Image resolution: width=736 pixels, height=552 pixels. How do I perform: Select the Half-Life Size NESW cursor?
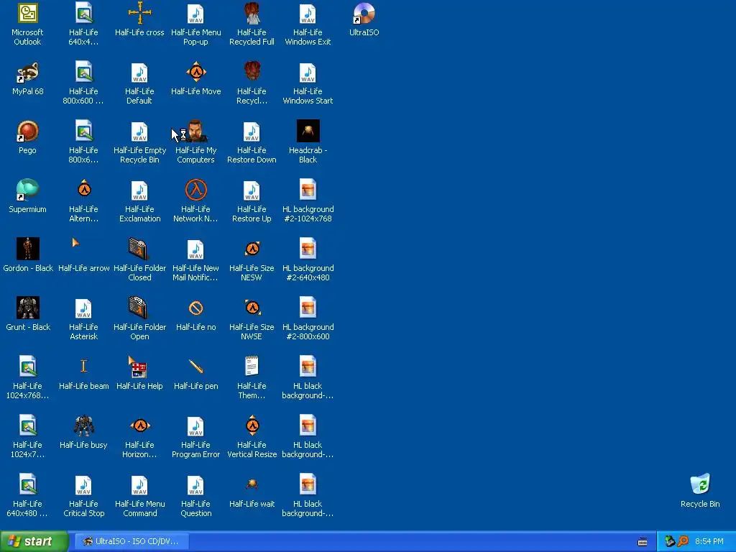[x=252, y=260]
